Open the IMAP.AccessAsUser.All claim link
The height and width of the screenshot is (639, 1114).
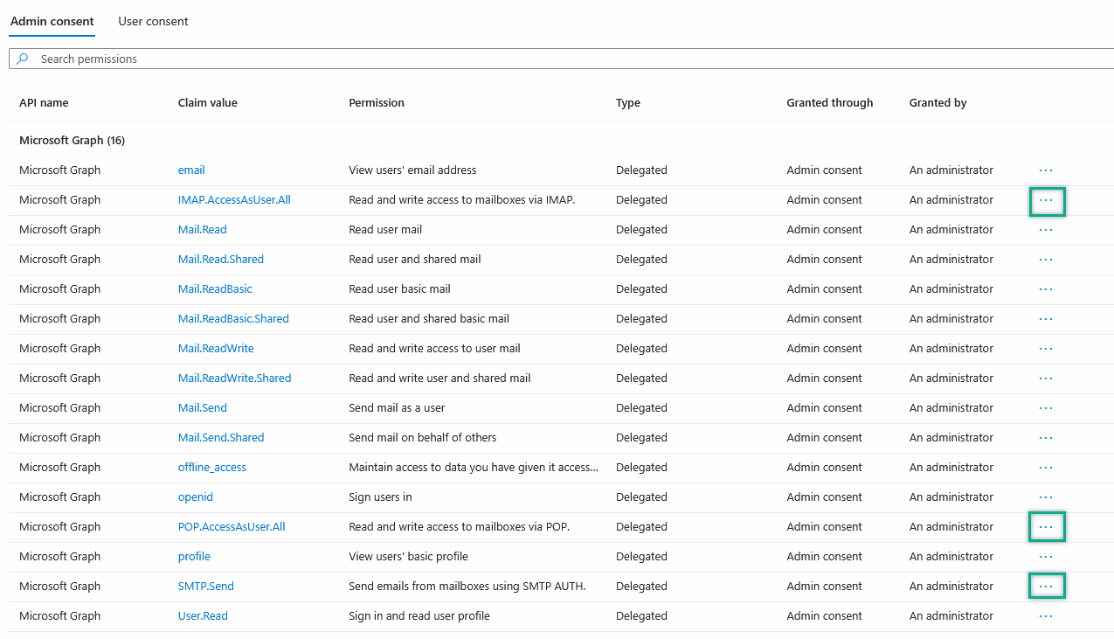(234, 199)
